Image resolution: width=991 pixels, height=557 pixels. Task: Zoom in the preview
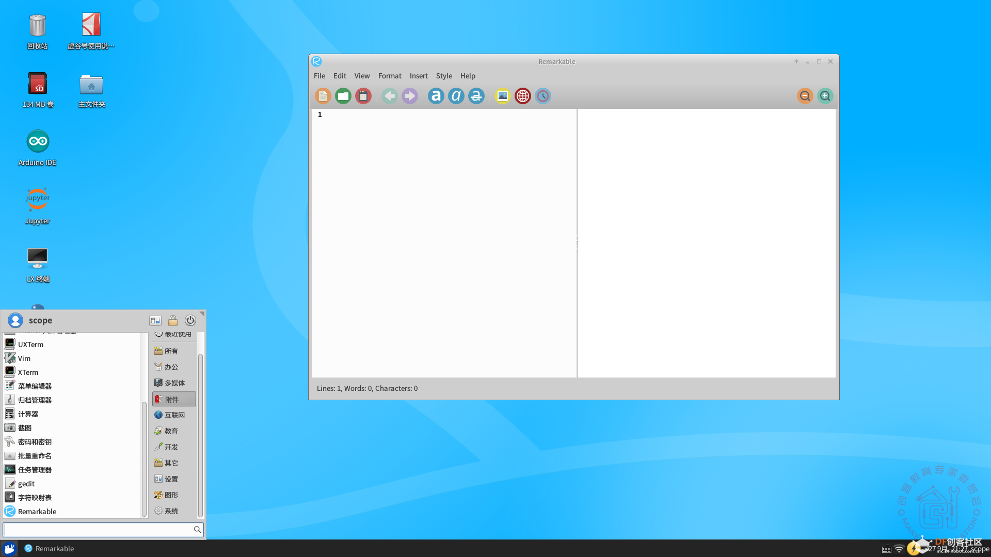[825, 96]
